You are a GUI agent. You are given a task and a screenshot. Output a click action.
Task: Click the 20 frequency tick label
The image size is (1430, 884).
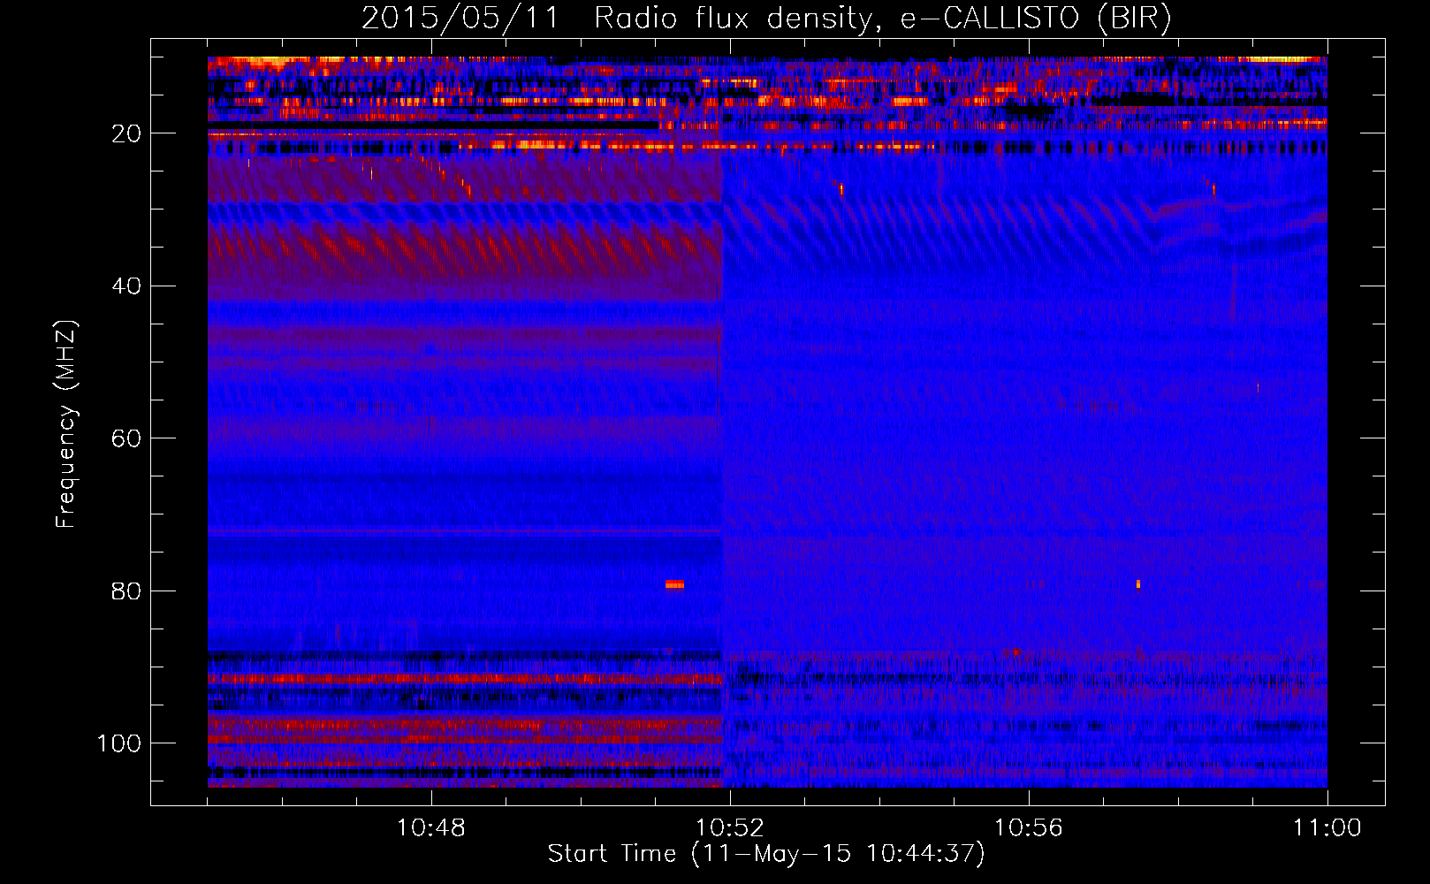click(126, 133)
